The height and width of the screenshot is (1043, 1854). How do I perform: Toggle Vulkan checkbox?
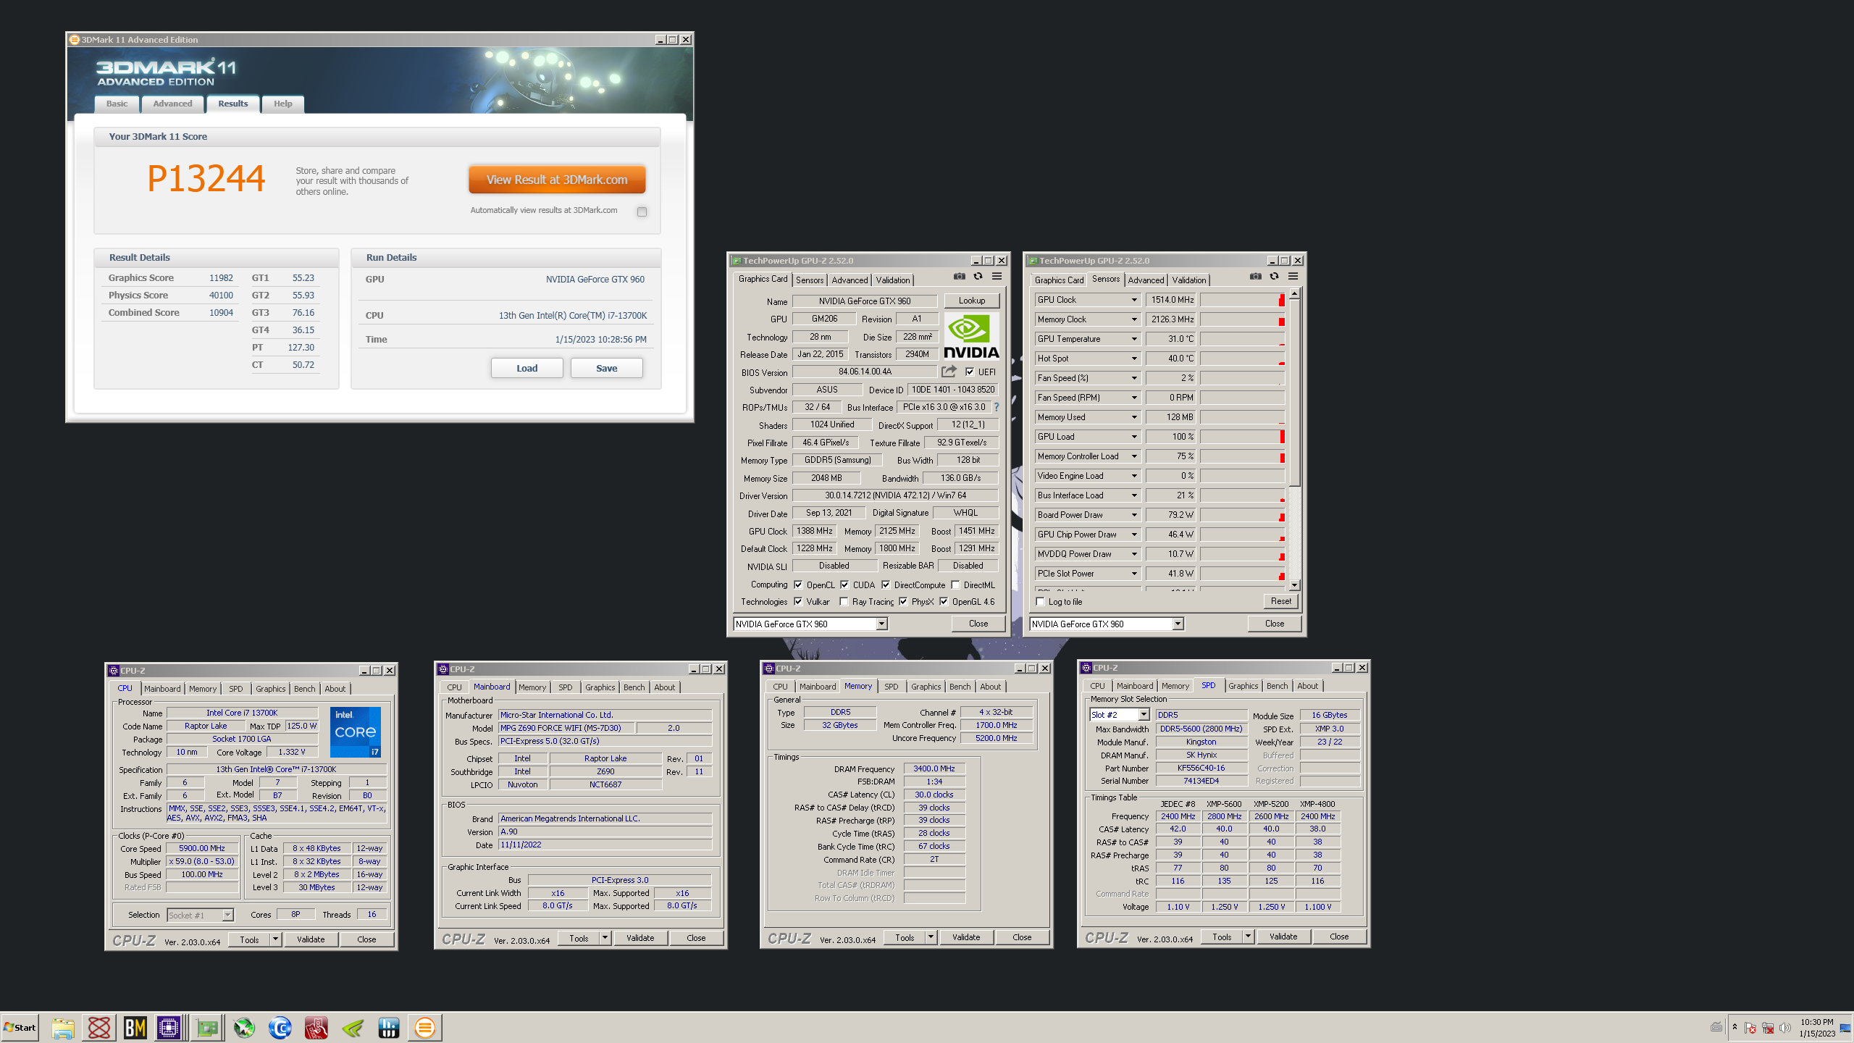[798, 601]
